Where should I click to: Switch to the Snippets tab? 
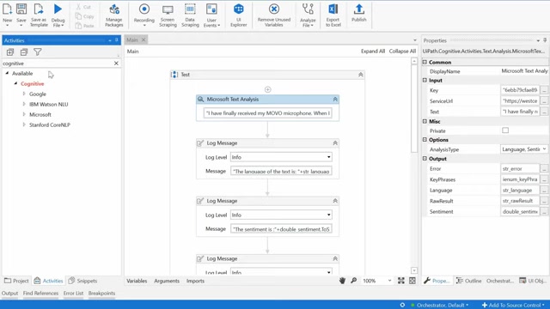click(x=82, y=281)
